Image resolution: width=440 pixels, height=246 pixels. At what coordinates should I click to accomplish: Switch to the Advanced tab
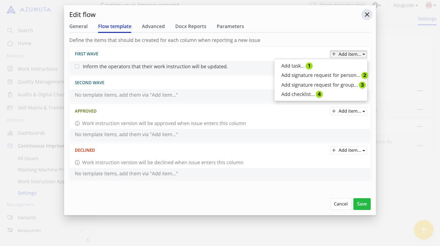153,26
